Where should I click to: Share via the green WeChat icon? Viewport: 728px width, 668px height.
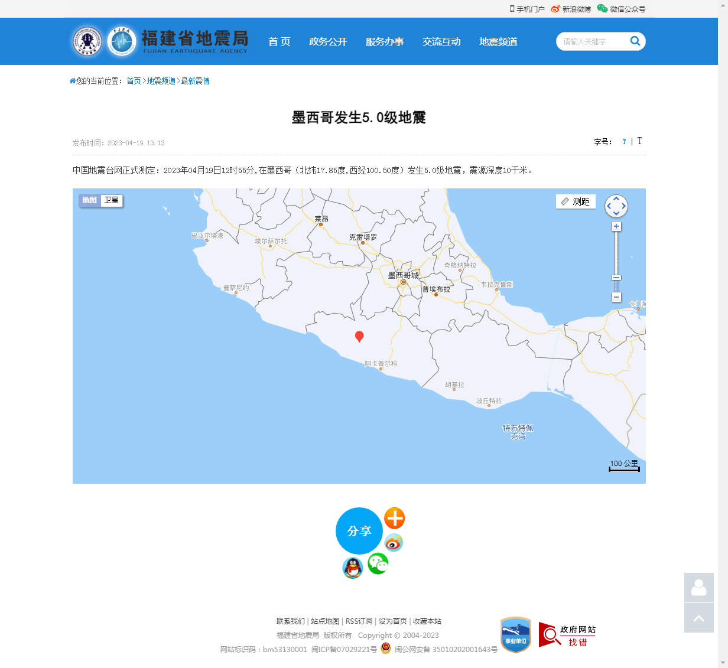(x=378, y=563)
